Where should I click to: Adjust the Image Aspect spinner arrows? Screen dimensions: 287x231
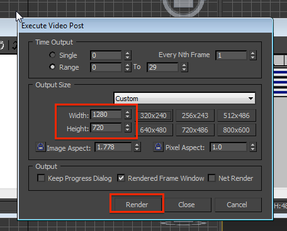click(x=137, y=147)
